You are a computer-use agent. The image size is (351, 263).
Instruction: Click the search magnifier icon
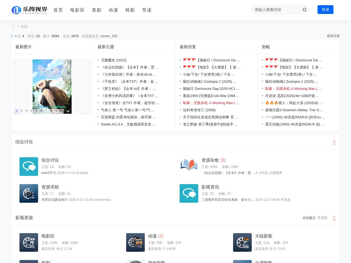(x=304, y=10)
